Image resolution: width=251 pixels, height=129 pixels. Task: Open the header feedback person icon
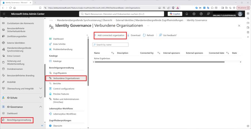tap(208, 14)
